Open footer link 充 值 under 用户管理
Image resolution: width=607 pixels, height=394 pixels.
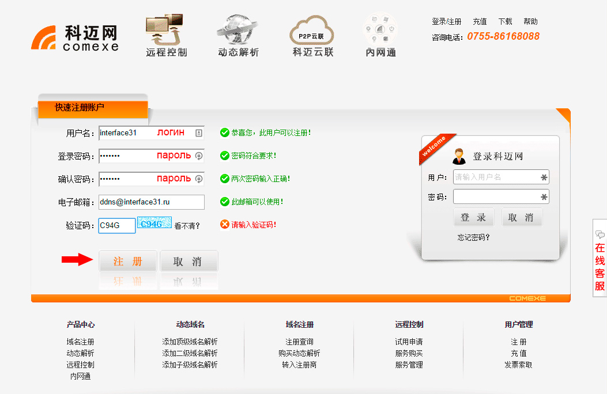[x=518, y=353]
